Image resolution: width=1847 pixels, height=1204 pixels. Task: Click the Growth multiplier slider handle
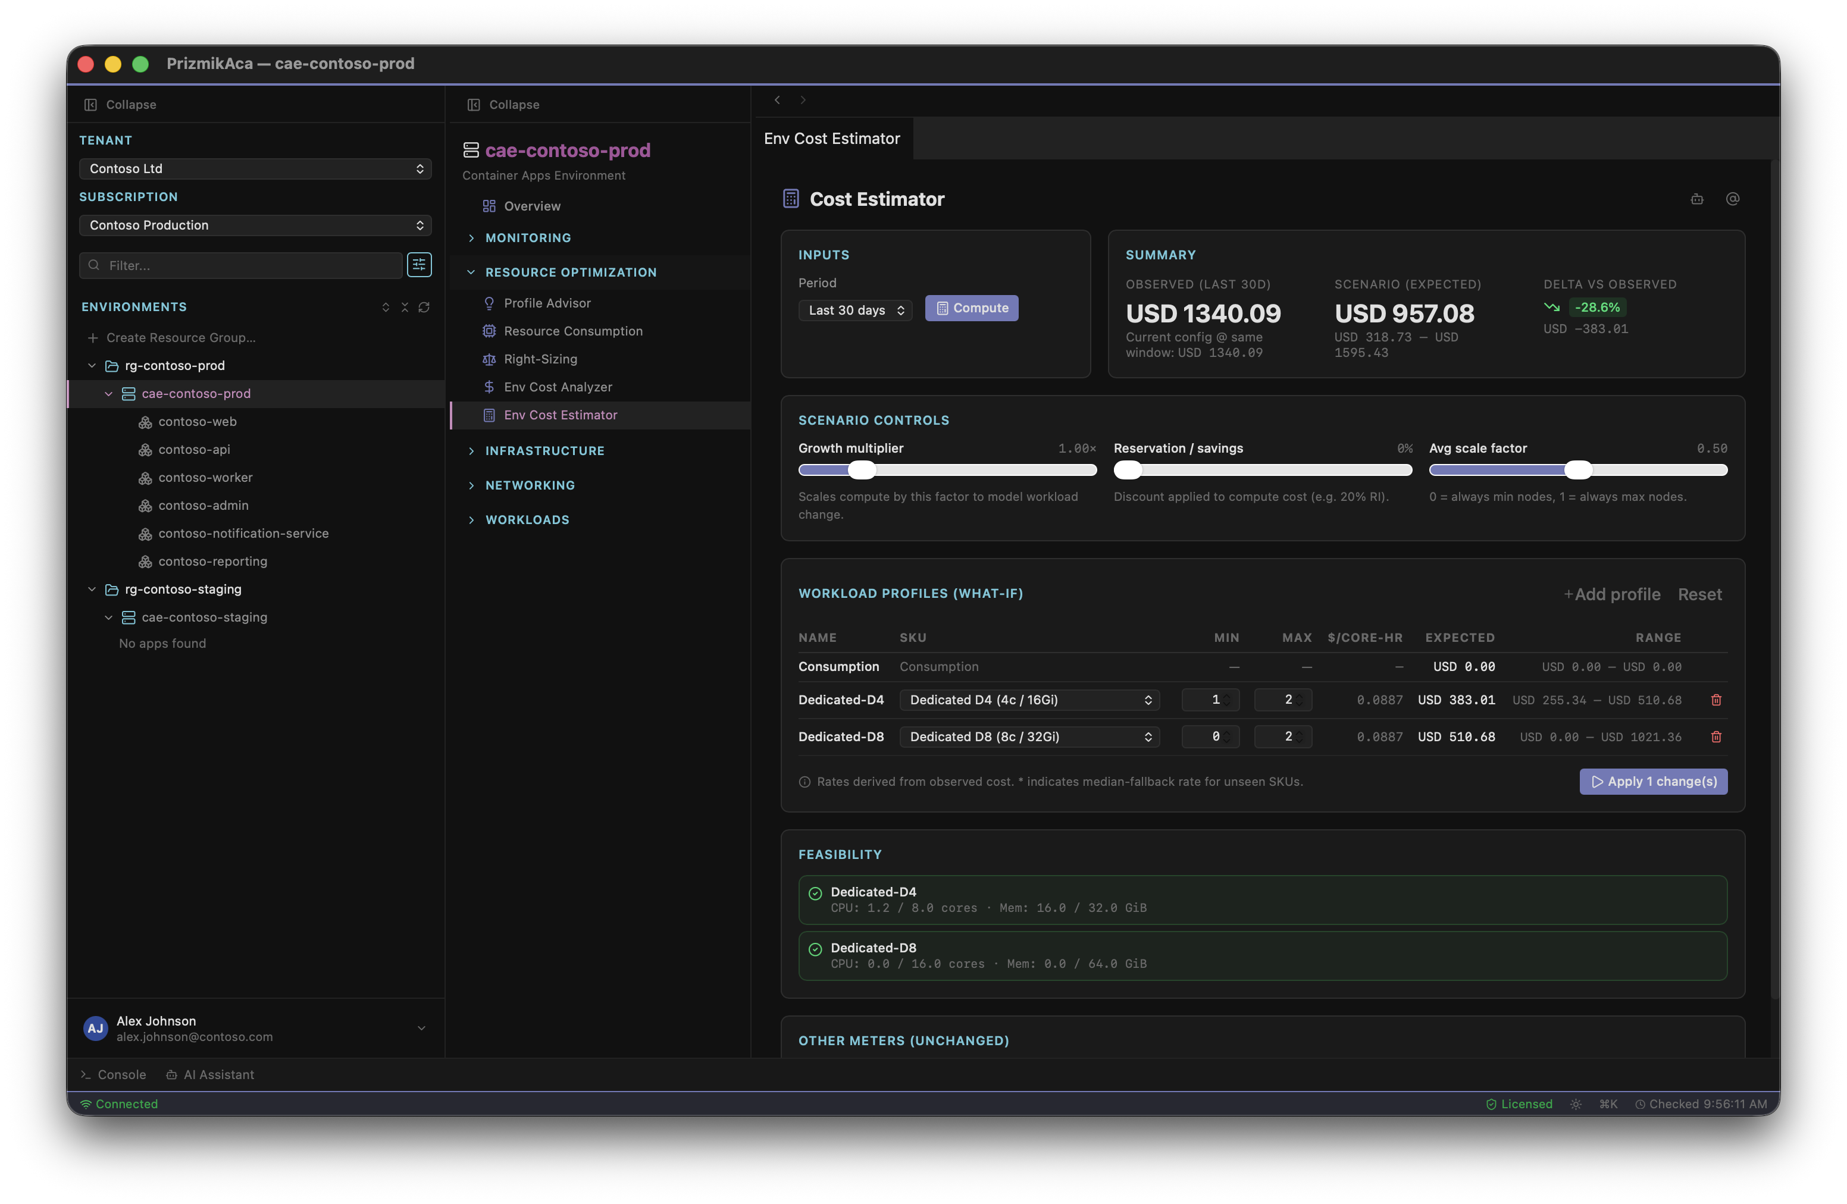pos(862,469)
